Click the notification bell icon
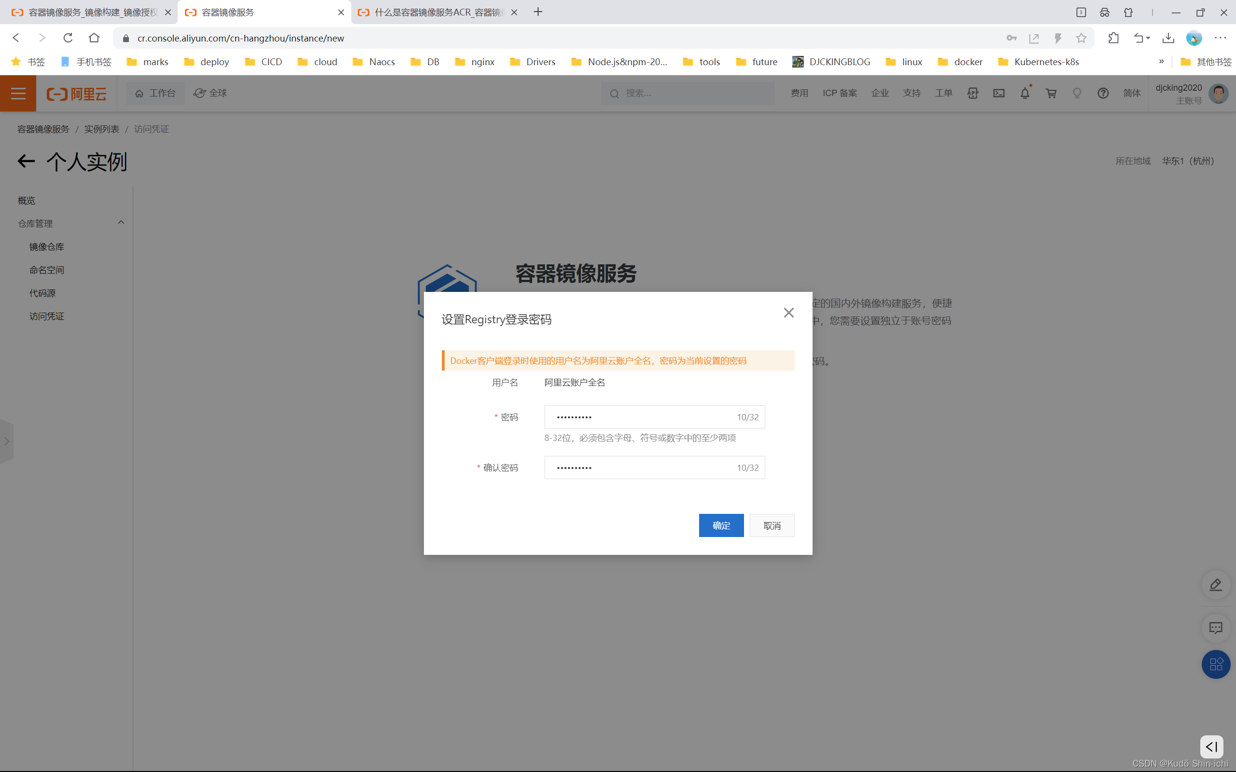The width and height of the screenshot is (1236, 772). pyautogui.click(x=1025, y=93)
